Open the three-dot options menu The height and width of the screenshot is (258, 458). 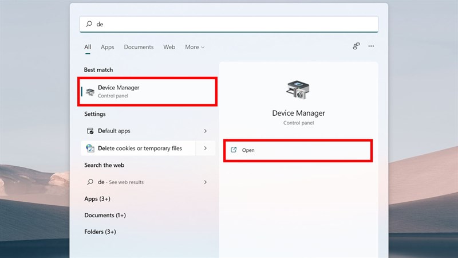click(371, 46)
